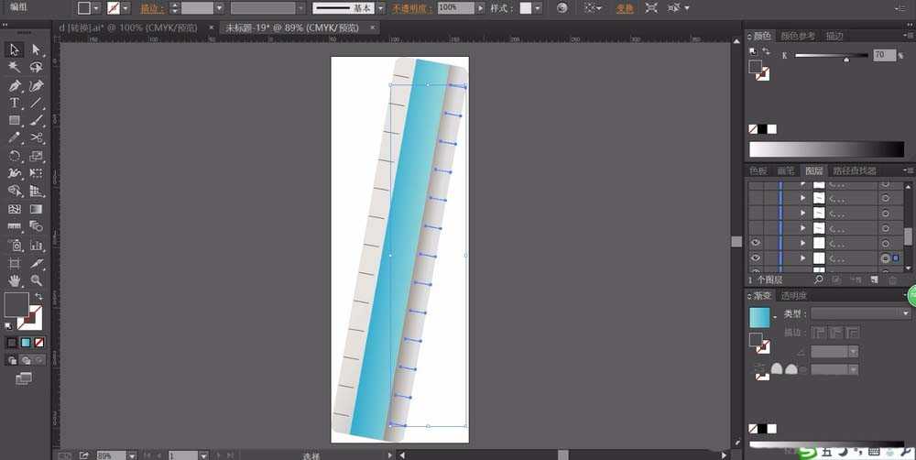
Task: Click the K grayscale slider in Color panel
Action: (x=829, y=56)
